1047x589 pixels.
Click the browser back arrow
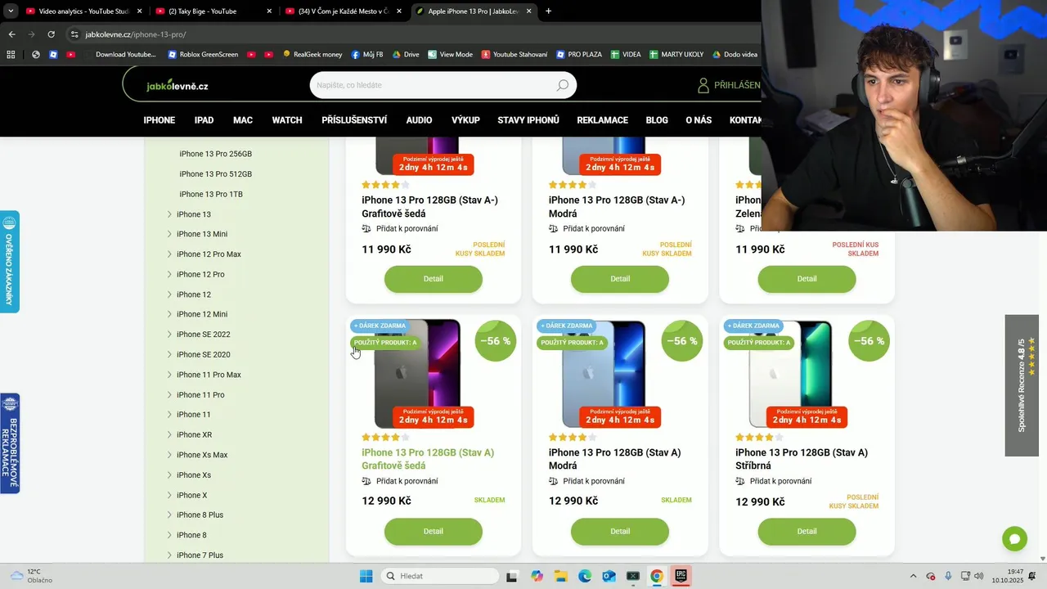click(x=11, y=34)
